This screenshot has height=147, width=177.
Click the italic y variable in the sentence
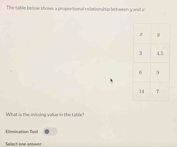pos(131,9)
